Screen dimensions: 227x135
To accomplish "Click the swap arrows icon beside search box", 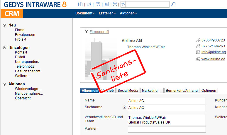I will click(x=123, y=4).
